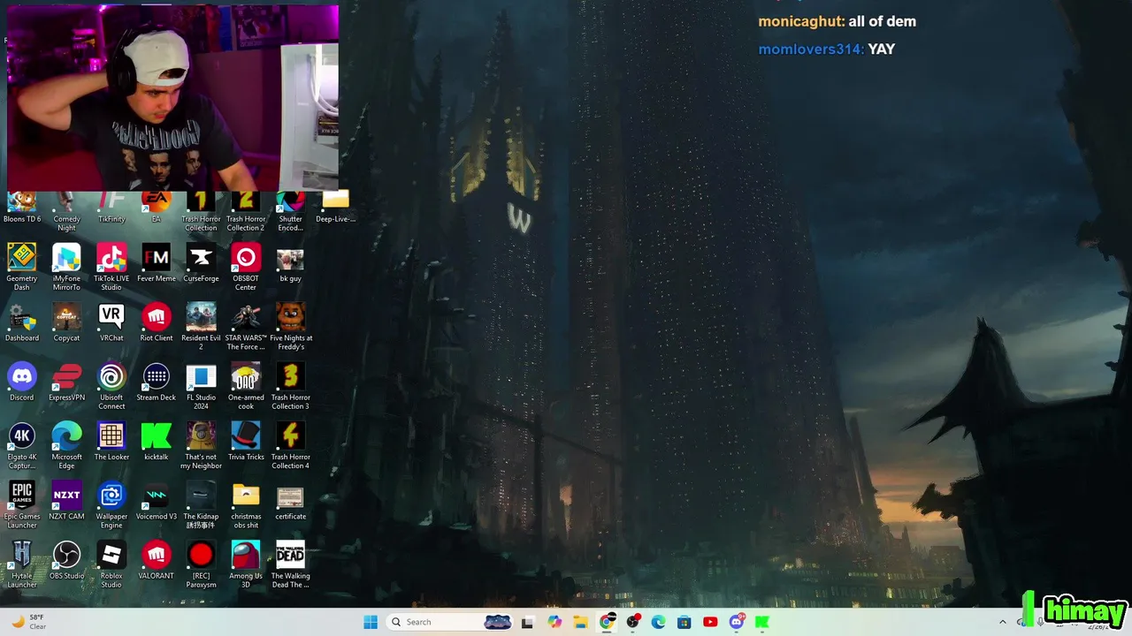Open Riot Client desktop shortcut

[x=157, y=322]
